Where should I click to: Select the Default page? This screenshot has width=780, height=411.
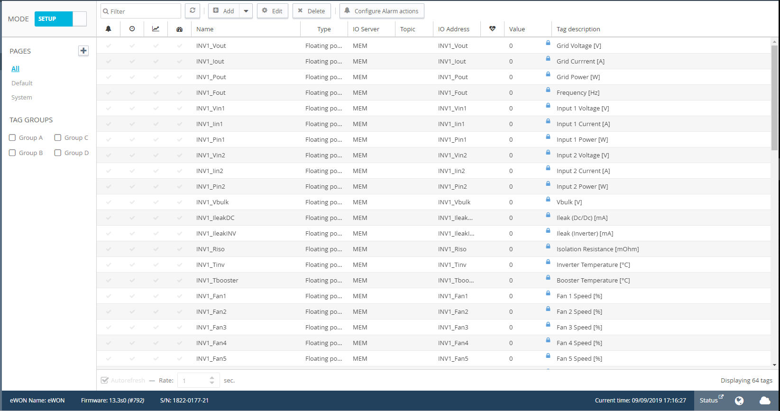(x=22, y=83)
